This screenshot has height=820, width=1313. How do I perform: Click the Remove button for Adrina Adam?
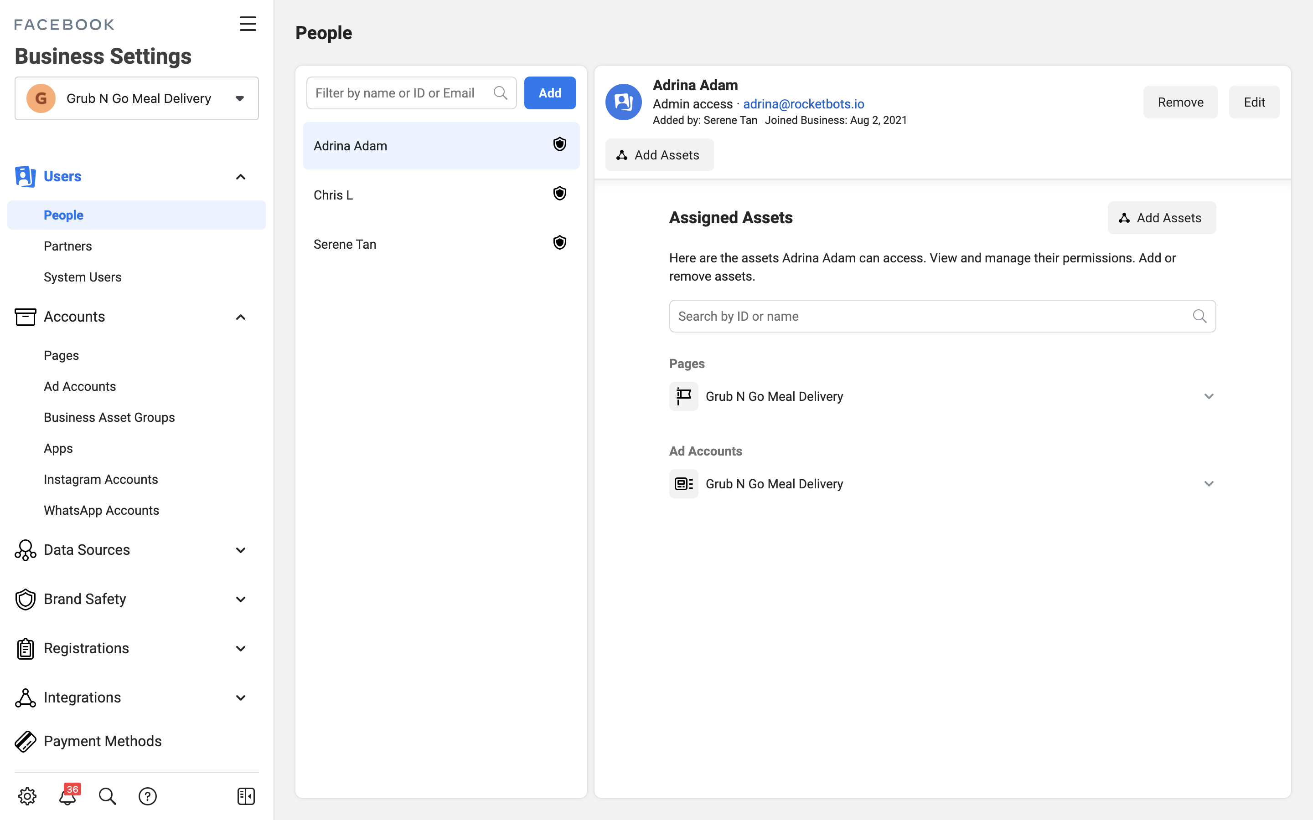coord(1181,102)
